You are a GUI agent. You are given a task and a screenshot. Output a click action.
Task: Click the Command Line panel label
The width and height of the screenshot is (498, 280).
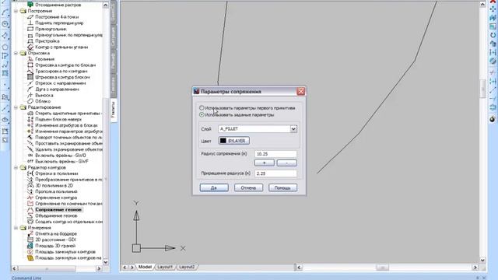pos(26,278)
